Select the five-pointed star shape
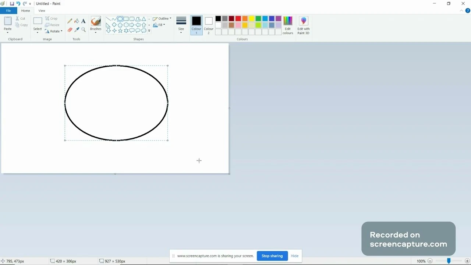Viewport: 471px width, 265px height. tap(120, 31)
